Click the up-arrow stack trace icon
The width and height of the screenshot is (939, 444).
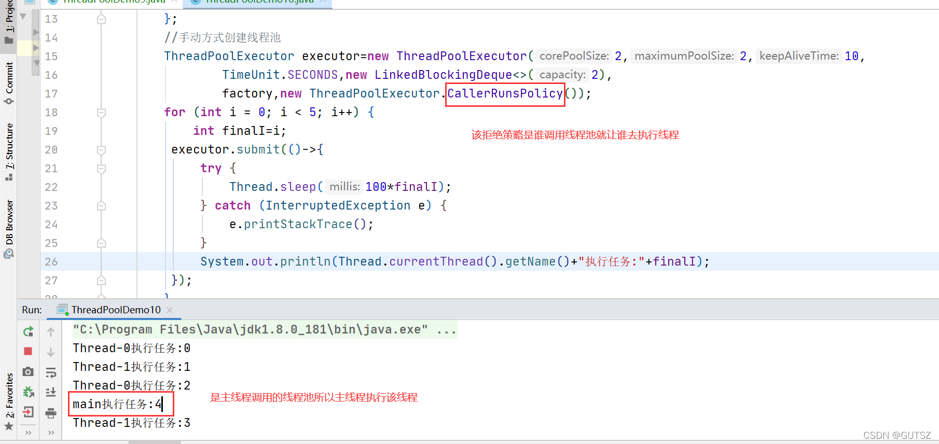(51, 331)
